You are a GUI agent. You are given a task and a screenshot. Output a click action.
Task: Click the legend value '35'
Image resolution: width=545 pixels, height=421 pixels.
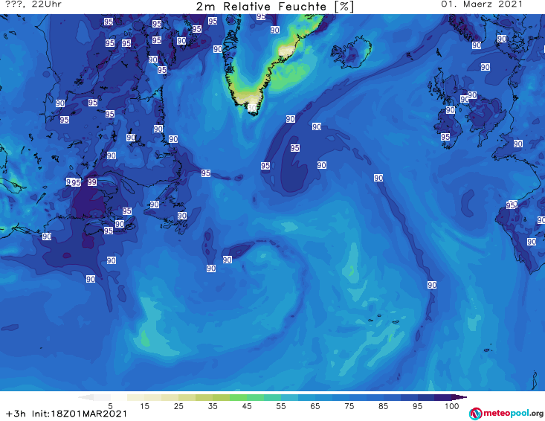tap(213, 406)
